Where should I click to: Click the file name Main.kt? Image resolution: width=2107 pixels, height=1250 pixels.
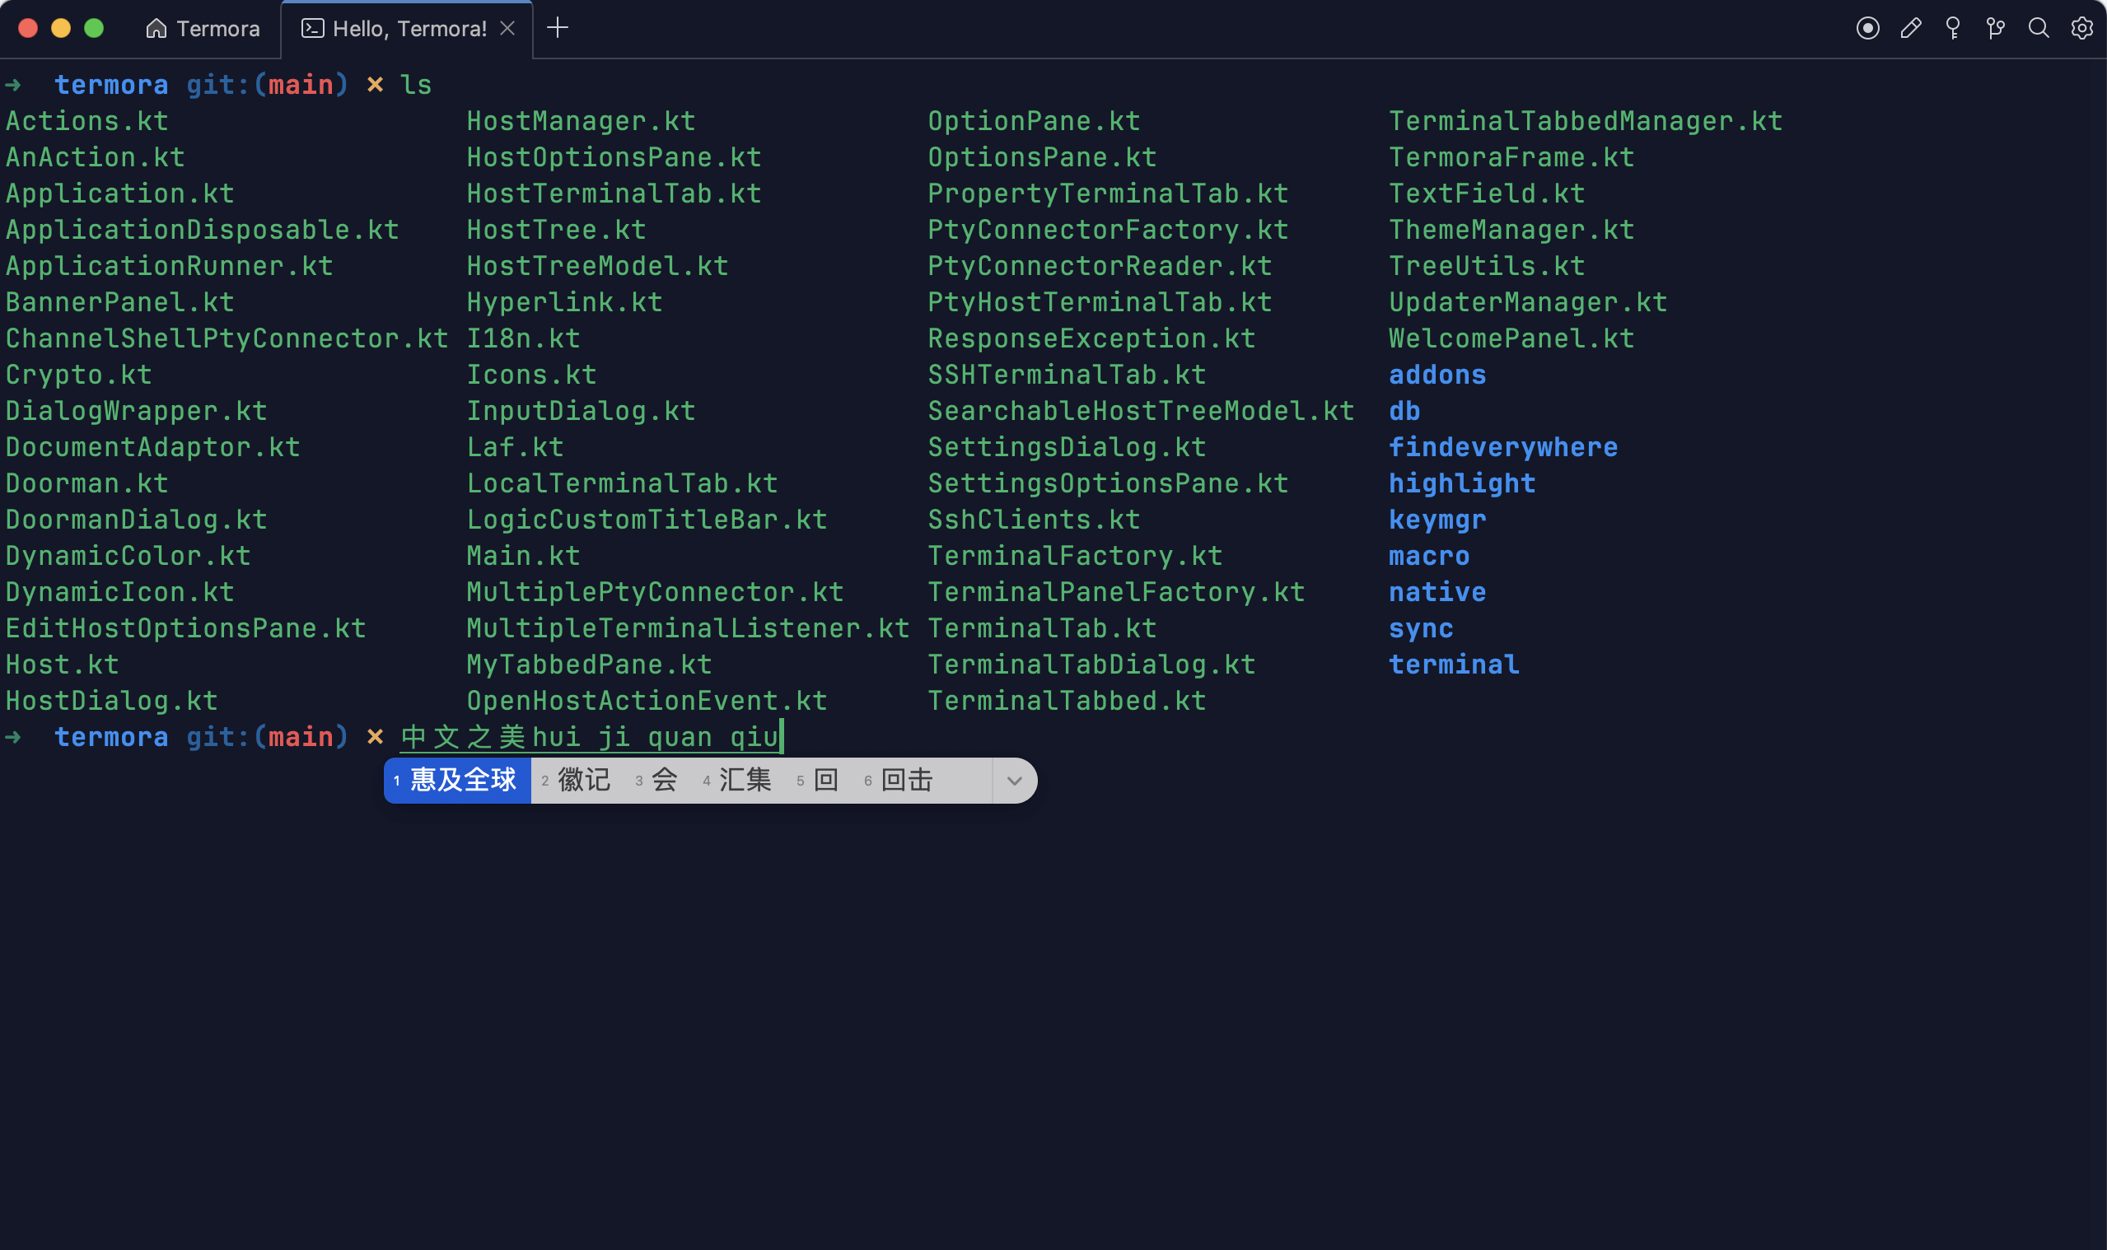tap(524, 556)
